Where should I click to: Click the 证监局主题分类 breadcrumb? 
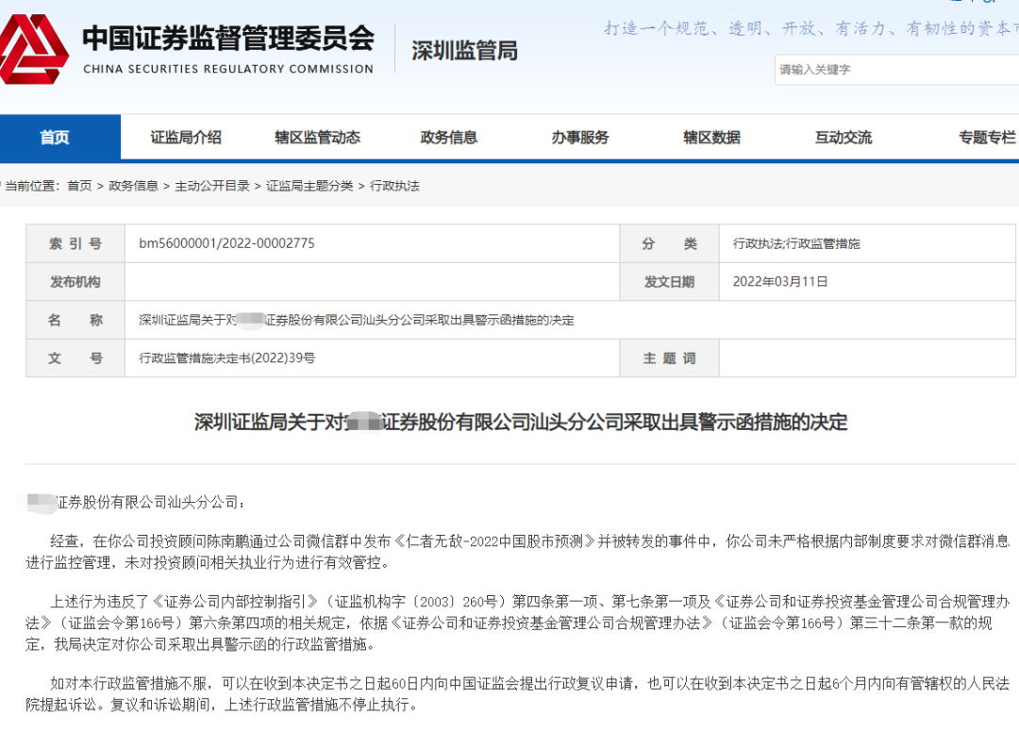click(x=309, y=186)
